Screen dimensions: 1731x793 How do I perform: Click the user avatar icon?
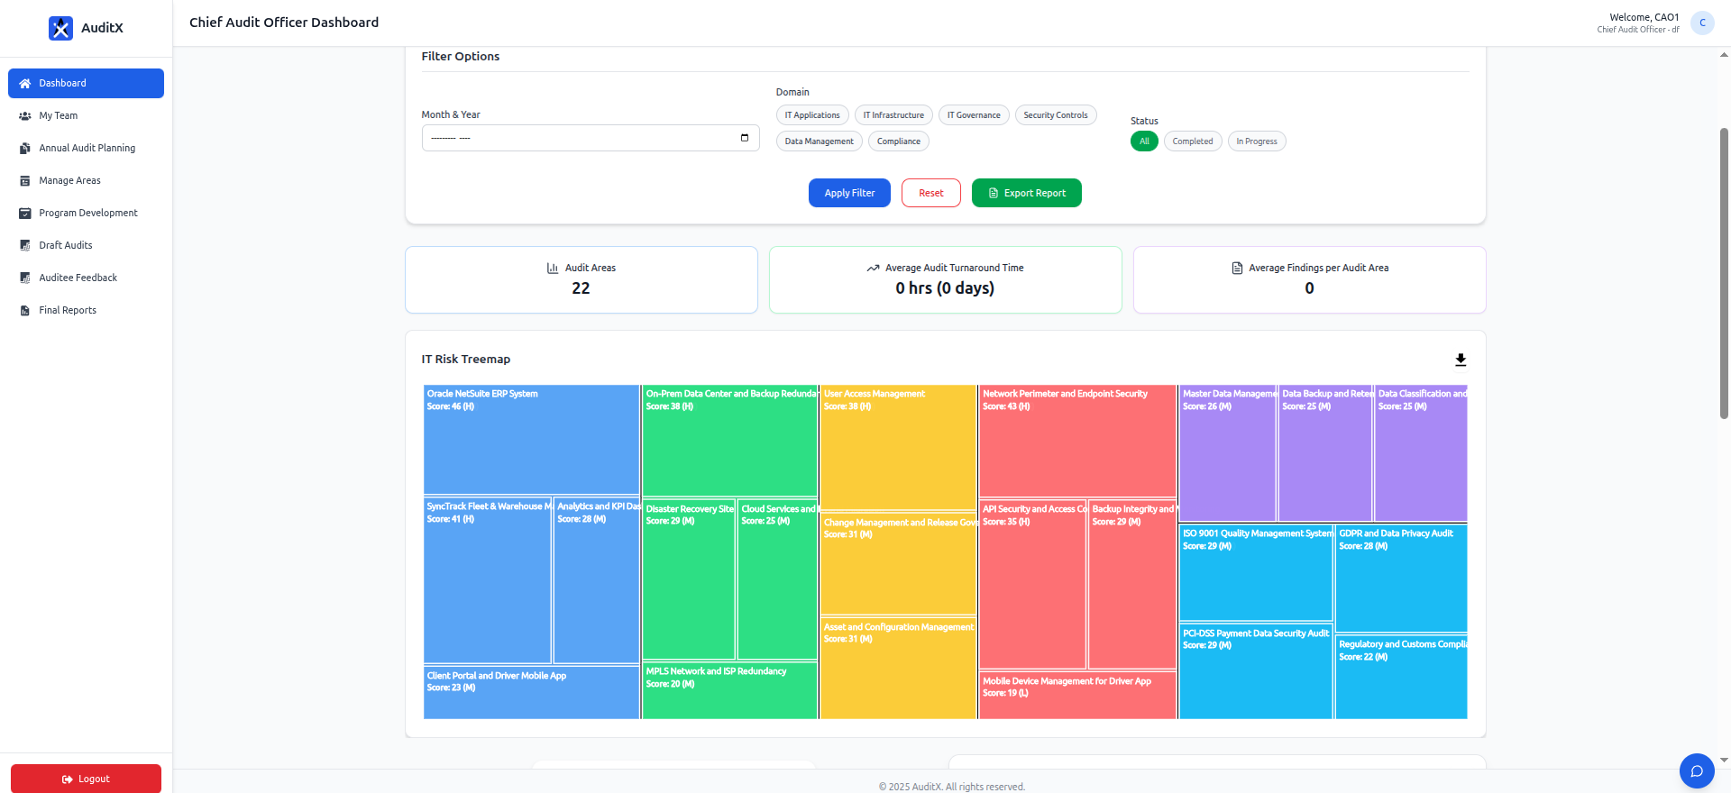point(1702,23)
